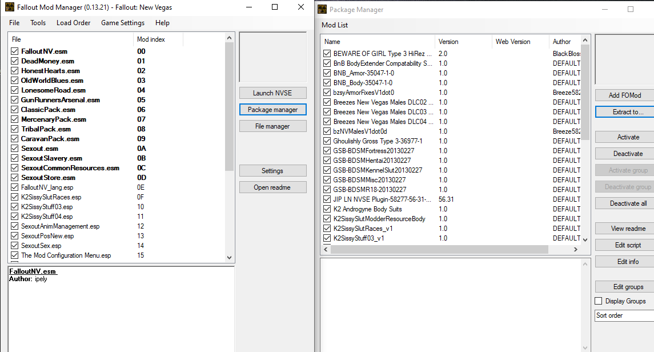
Task: Click the Add FOMod button
Action: click(x=625, y=95)
